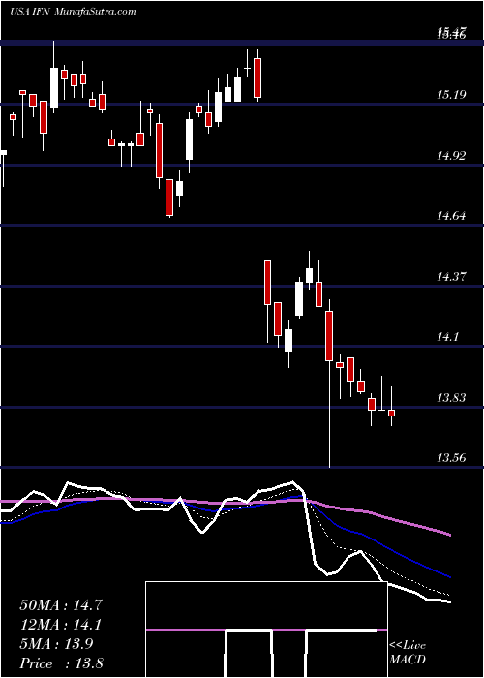Click the 14.37 price label
484x678 pixels.
click(451, 277)
